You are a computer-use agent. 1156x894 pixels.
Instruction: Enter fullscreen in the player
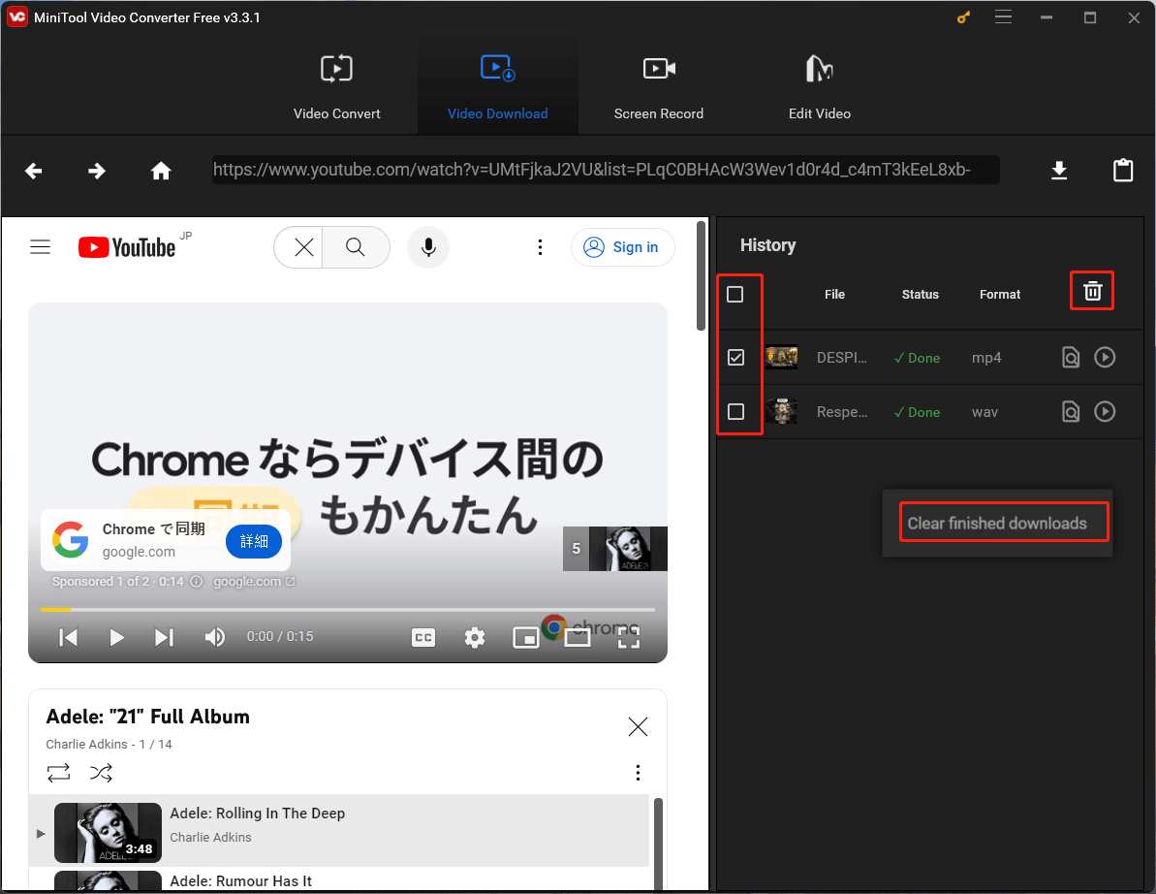coord(628,637)
